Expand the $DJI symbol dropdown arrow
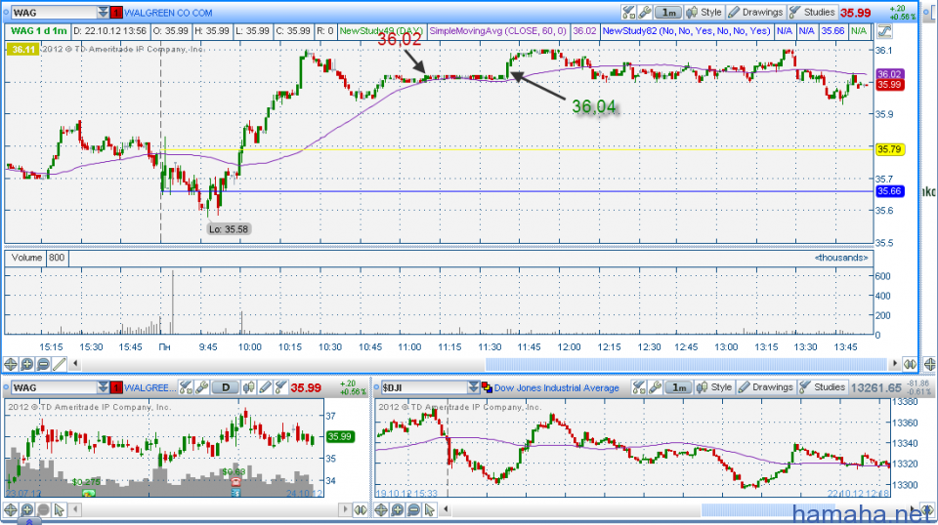The width and height of the screenshot is (938, 525). (x=473, y=387)
